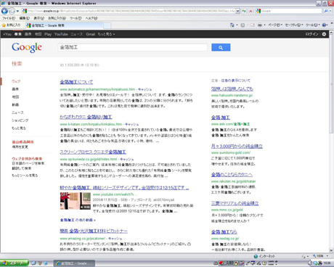Click the Google logo
334x267 pixels.
click(x=27, y=47)
